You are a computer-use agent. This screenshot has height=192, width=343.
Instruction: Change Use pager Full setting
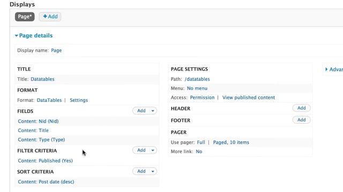(x=201, y=142)
